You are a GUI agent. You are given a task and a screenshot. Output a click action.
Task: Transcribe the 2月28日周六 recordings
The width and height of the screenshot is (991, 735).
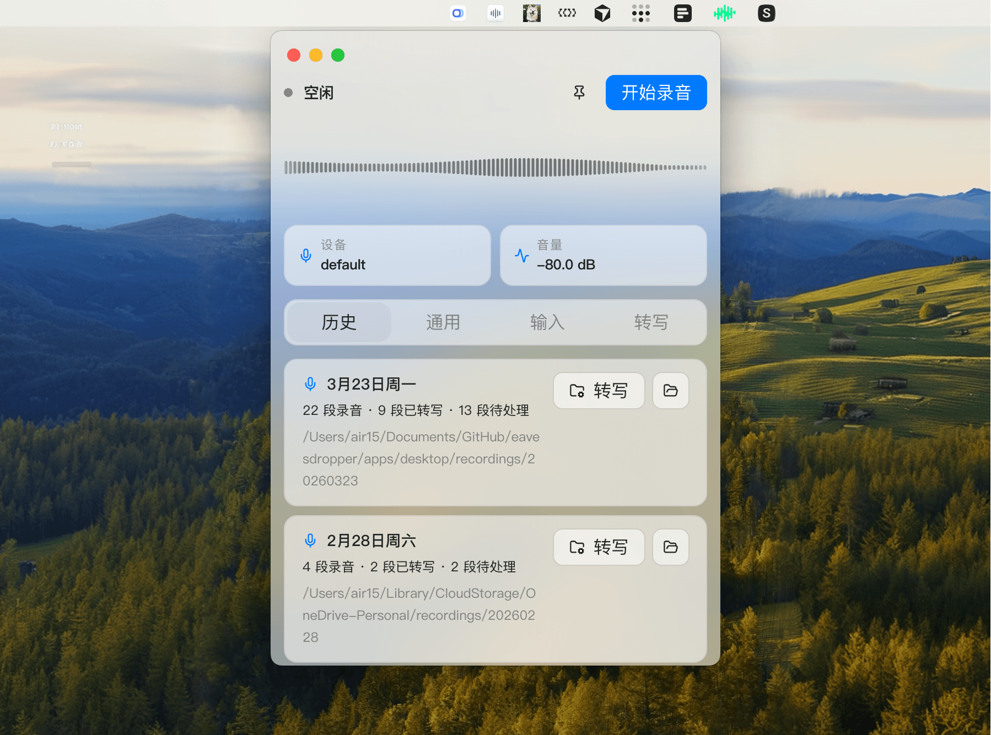pyautogui.click(x=599, y=547)
